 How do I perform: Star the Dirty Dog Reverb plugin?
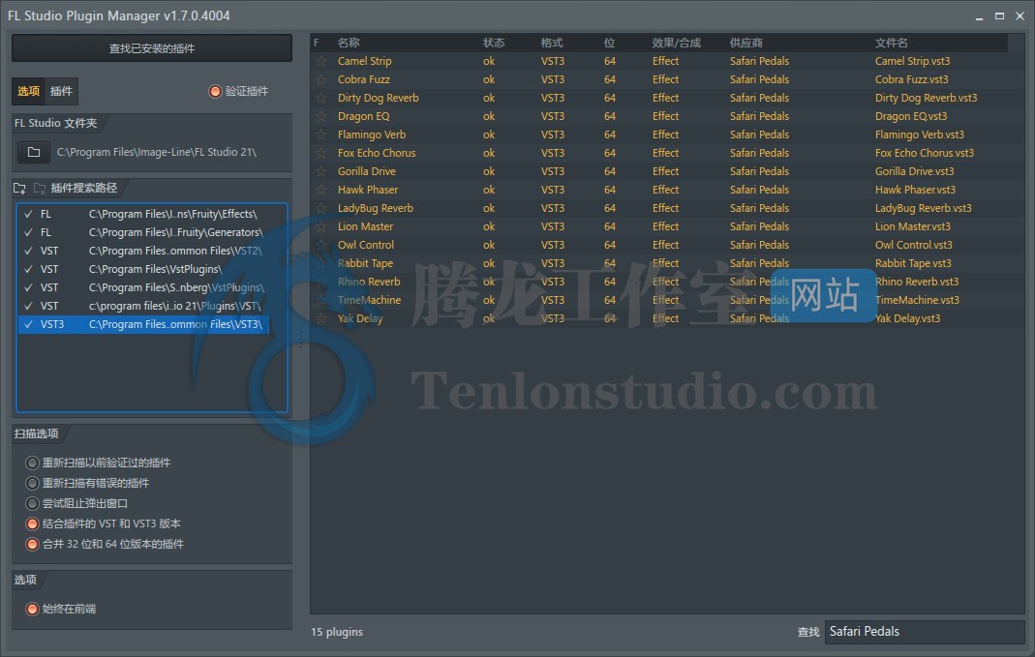tap(320, 99)
